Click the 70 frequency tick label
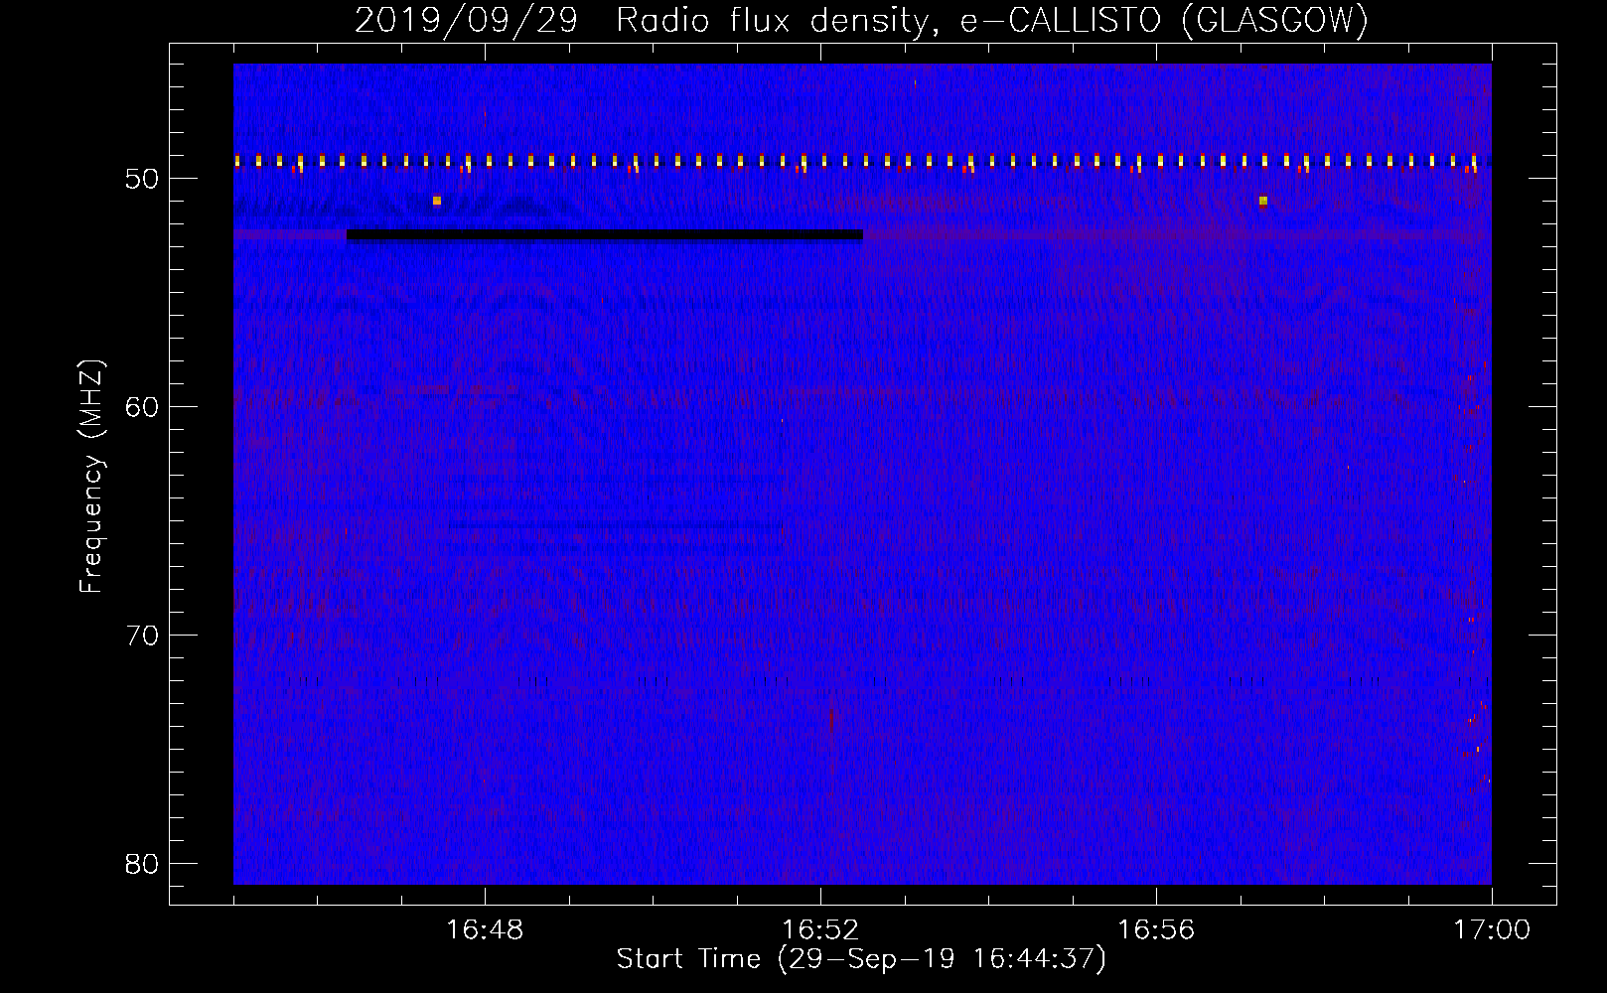Viewport: 1607px width, 993px height. [143, 635]
